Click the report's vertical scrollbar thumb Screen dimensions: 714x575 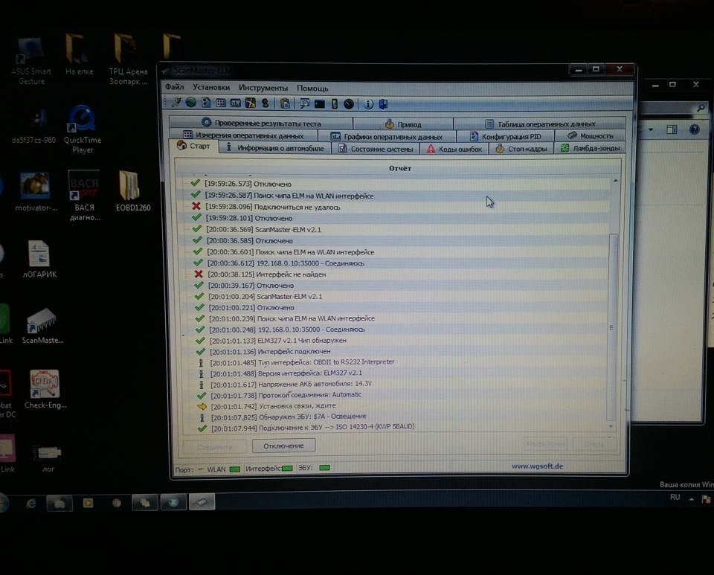tap(611, 327)
